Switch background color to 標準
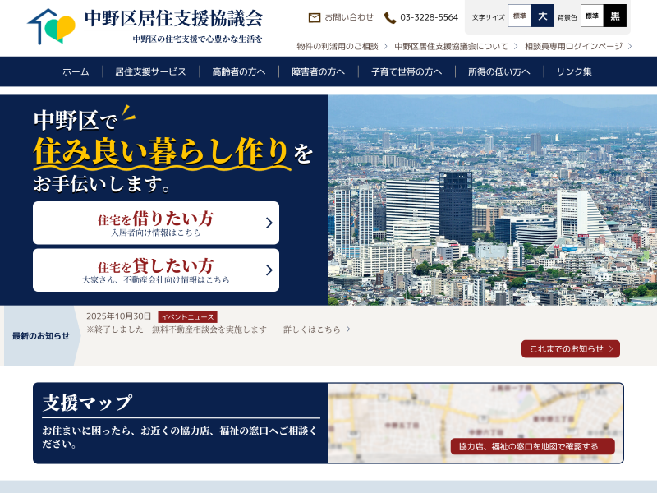The image size is (657, 493). 591,16
